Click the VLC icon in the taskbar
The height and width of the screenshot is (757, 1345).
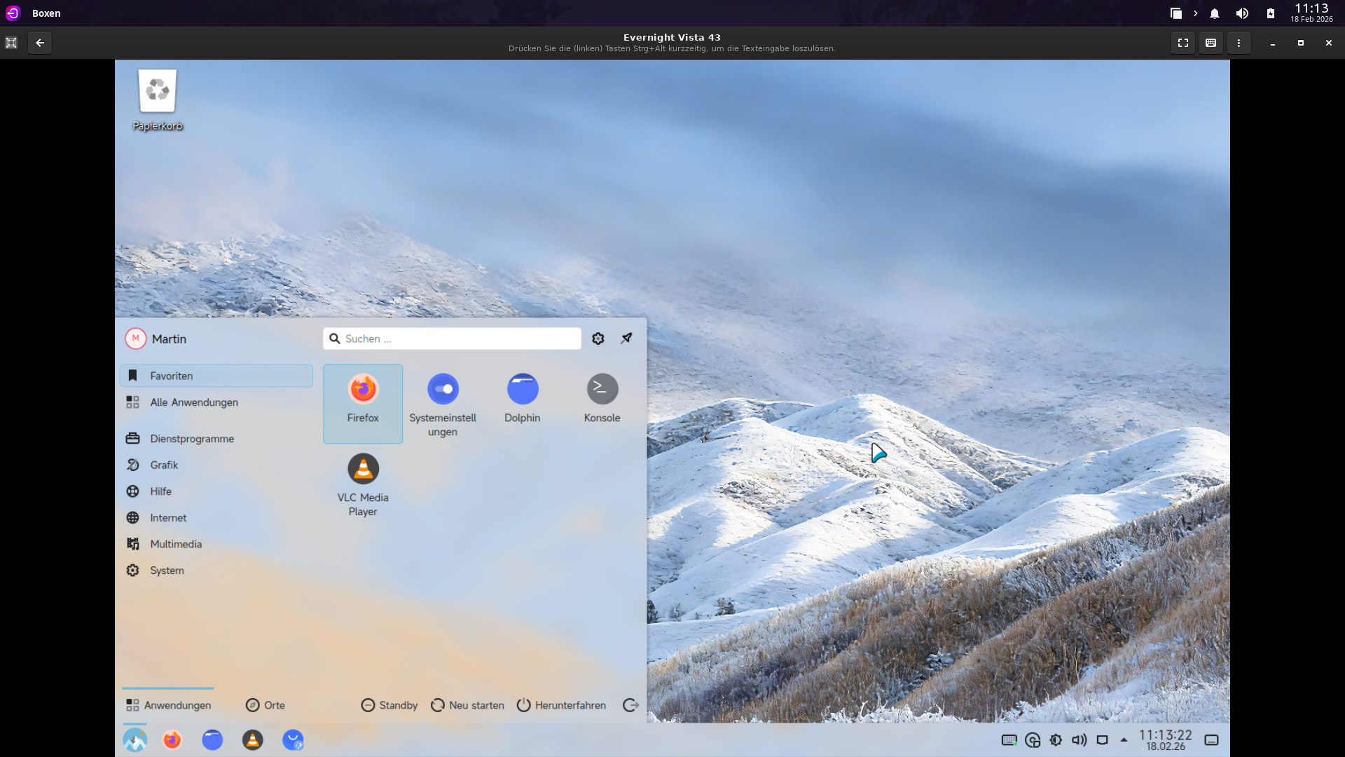click(x=252, y=740)
